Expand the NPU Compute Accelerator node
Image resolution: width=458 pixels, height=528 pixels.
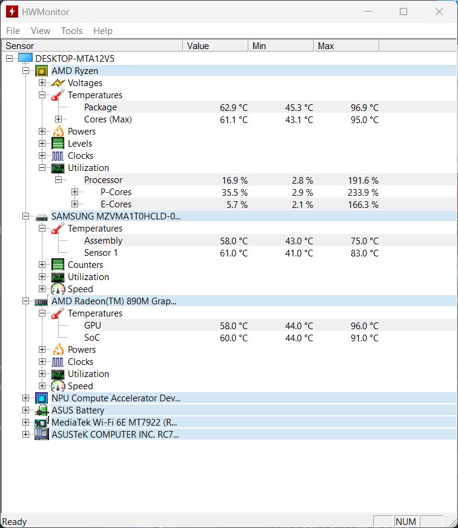click(x=25, y=398)
